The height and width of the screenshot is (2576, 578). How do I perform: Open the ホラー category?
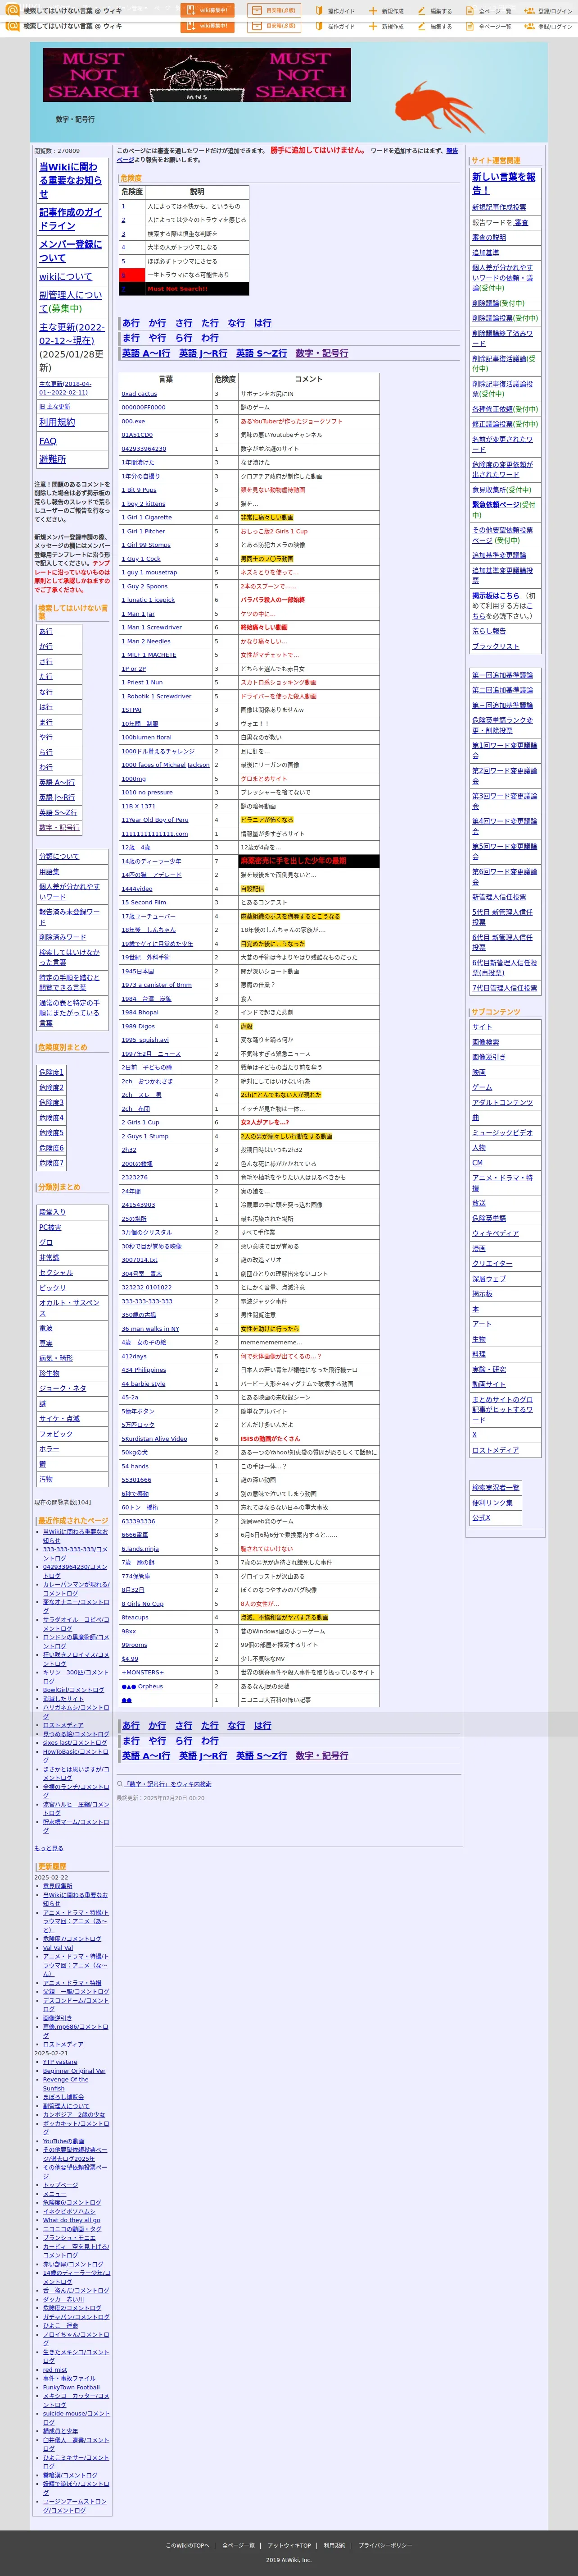pos(49,1449)
